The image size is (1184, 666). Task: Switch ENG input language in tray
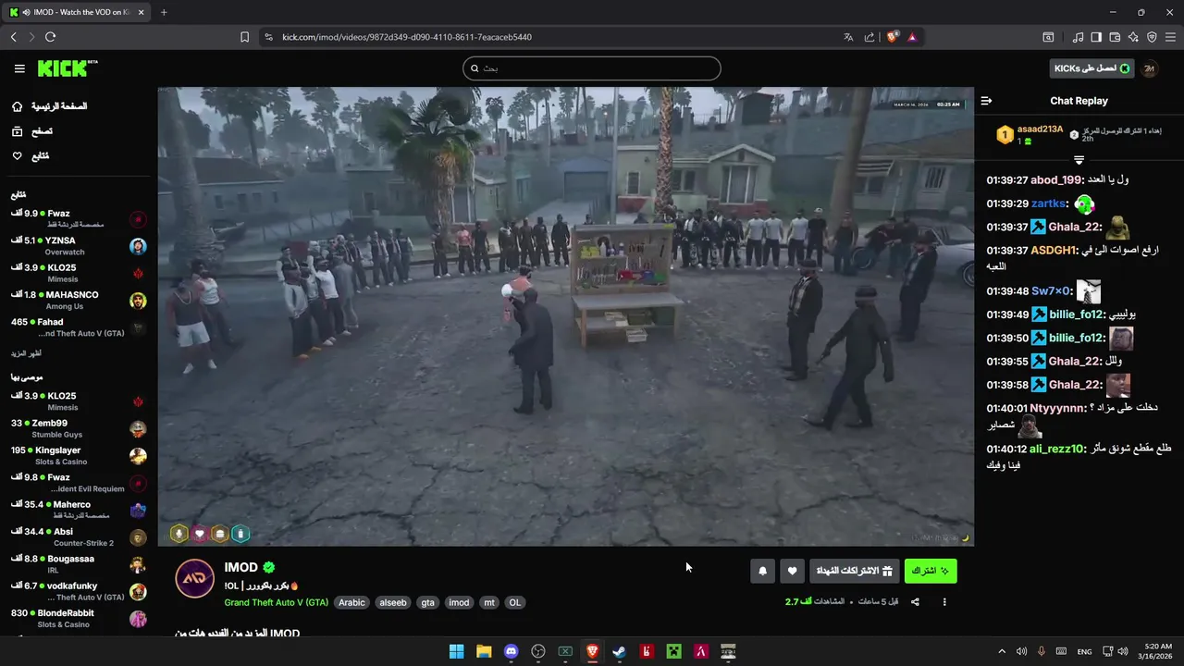point(1084,651)
